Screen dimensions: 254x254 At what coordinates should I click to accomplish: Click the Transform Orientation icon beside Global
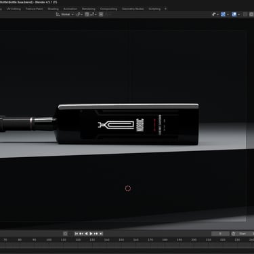click(x=58, y=14)
